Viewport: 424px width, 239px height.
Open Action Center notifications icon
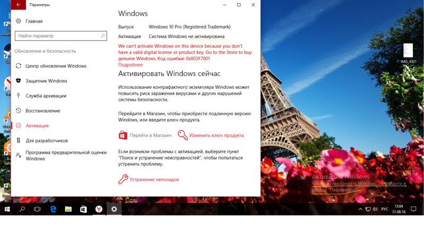(x=413, y=209)
